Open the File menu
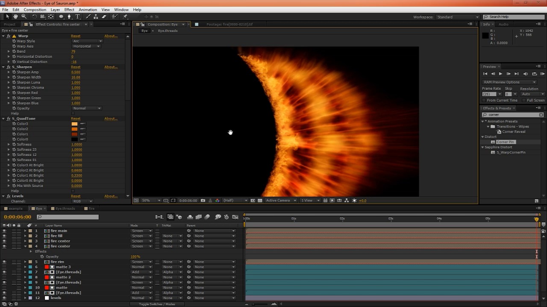Viewport: 547px width, 307px height. [5, 9]
